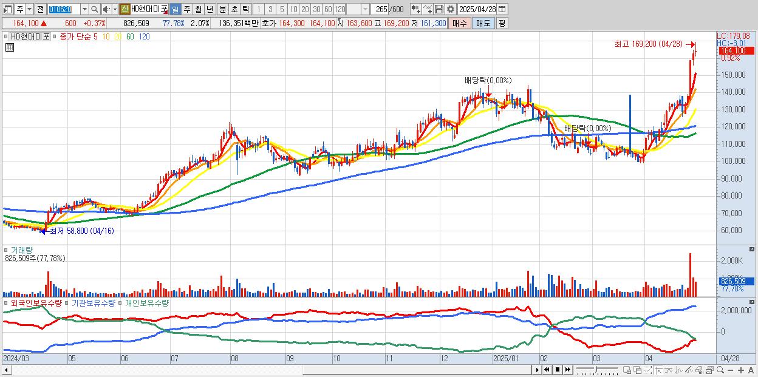Click the 평 button
Viewport: 758px width, 377px height.
coord(502,23)
